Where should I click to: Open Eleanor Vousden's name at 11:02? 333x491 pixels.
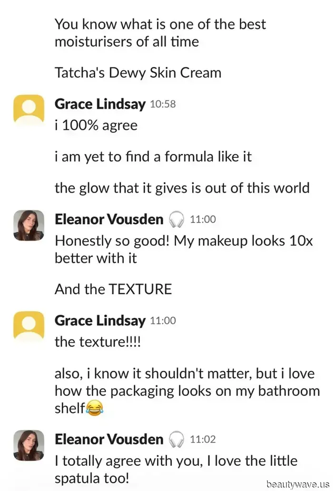(109, 439)
